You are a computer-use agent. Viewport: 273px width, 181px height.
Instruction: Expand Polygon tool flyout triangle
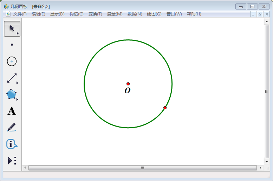[x=17, y=99]
